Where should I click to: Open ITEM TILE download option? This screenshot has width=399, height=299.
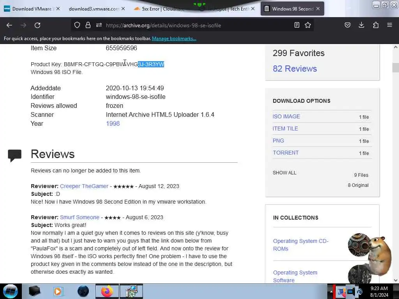[x=285, y=128]
